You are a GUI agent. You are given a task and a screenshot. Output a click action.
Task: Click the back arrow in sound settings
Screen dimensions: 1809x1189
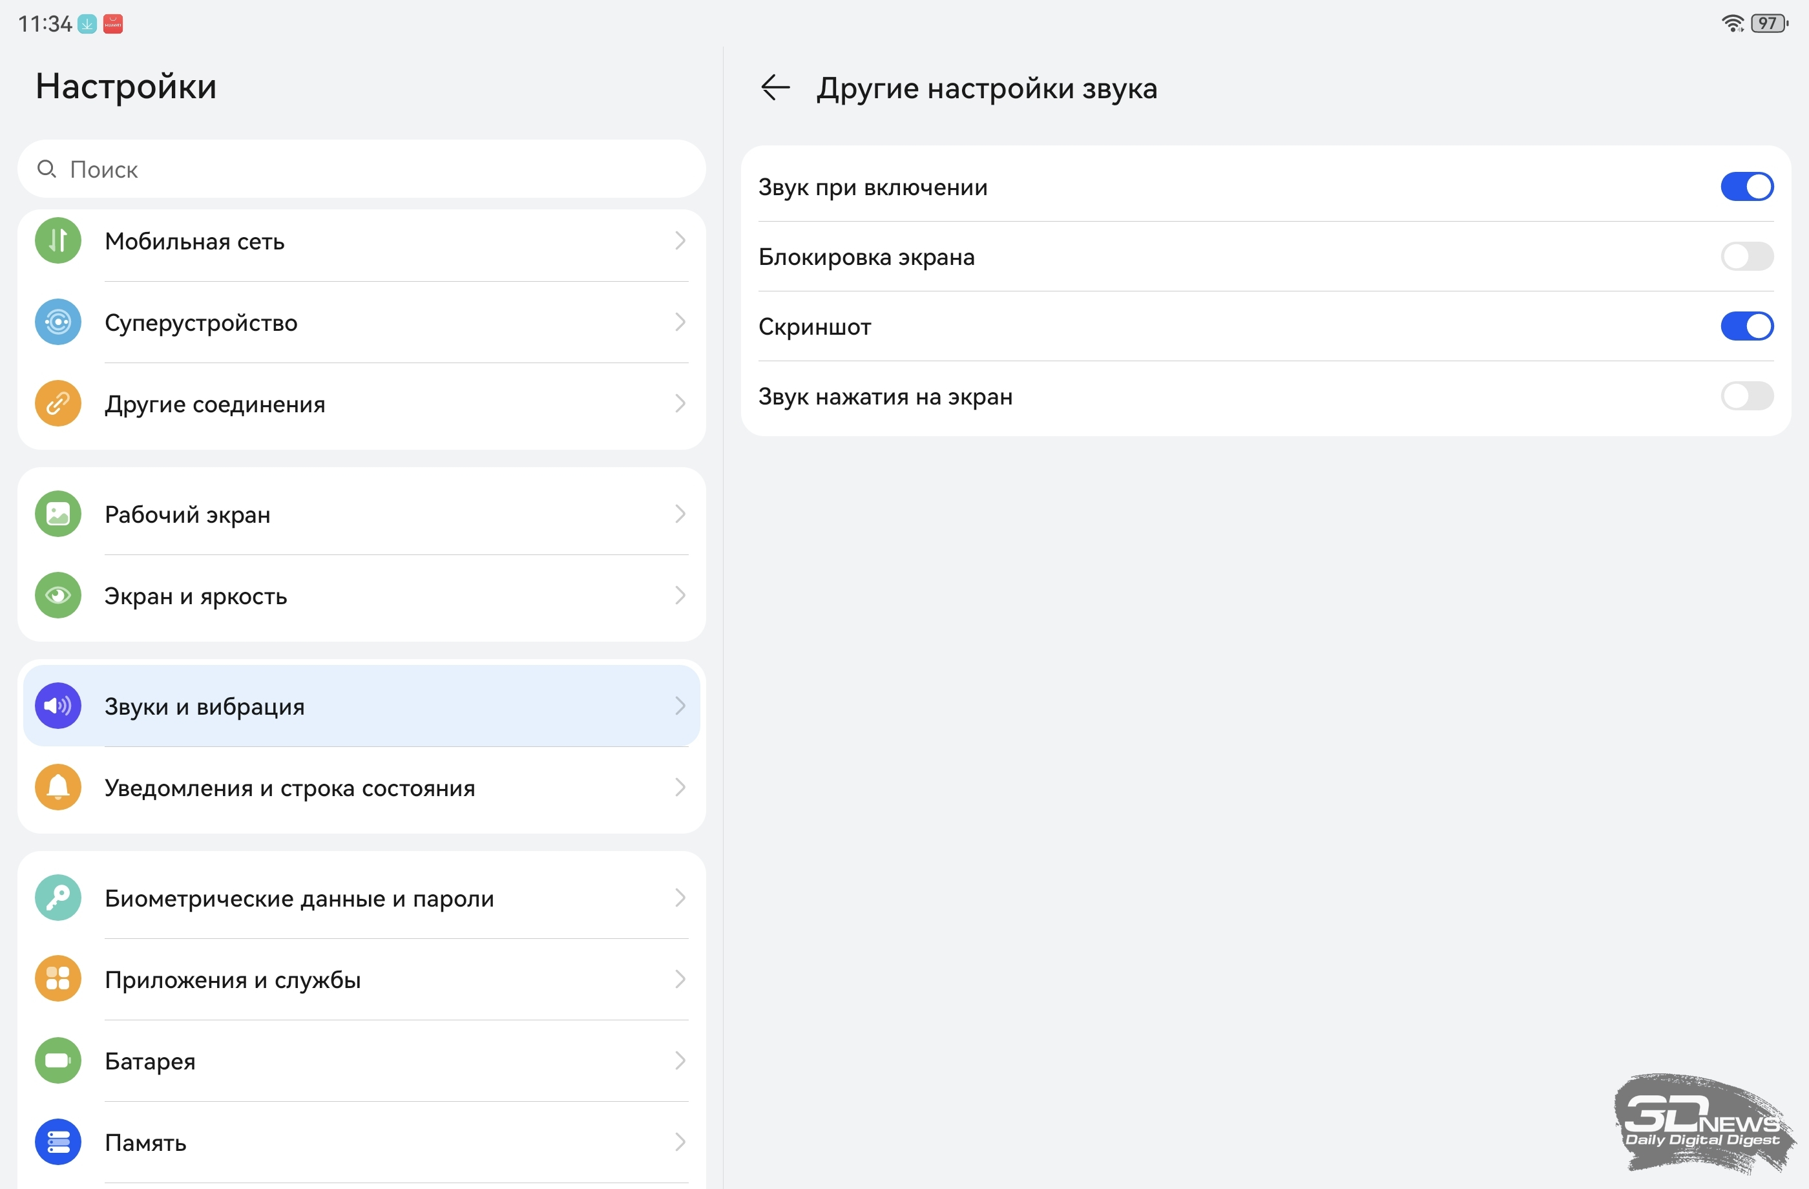(x=775, y=87)
